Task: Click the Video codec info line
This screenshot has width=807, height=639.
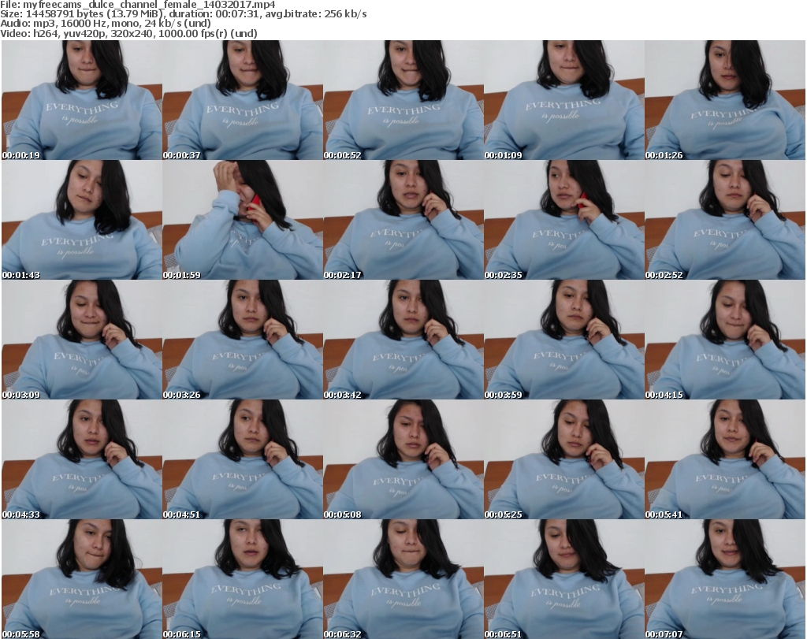Action: [129, 33]
